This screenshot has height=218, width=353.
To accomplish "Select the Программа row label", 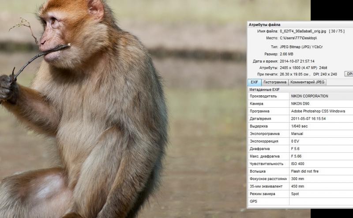I will coord(259,111).
